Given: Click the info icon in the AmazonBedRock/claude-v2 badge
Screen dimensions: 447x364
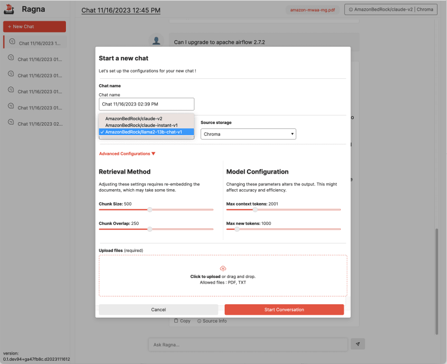Looking at the screenshot, I should [351, 9].
